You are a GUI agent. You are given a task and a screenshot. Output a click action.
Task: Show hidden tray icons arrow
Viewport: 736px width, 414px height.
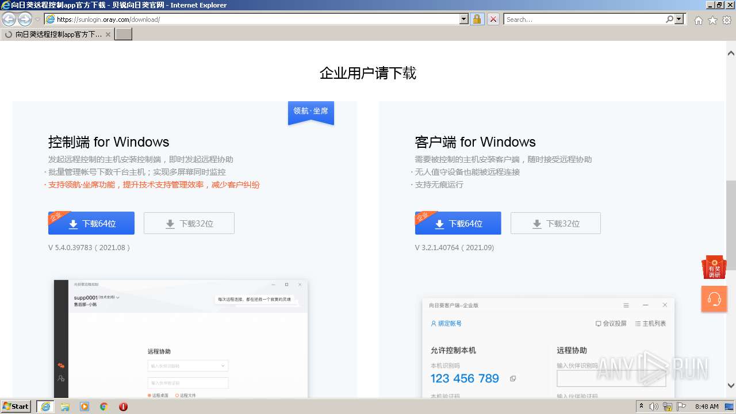[x=642, y=407]
